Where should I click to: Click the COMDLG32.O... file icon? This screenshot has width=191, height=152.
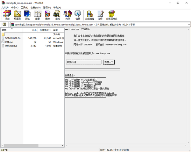tap(3, 38)
